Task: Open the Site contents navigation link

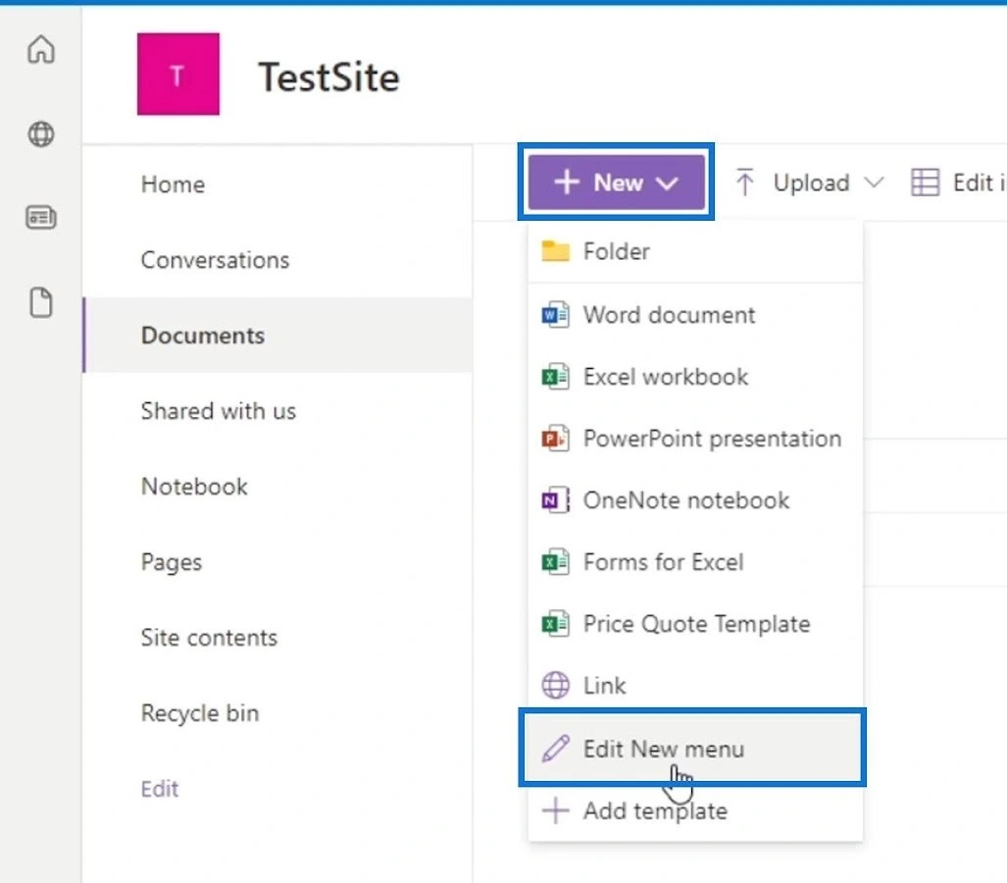Action: tap(209, 637)
